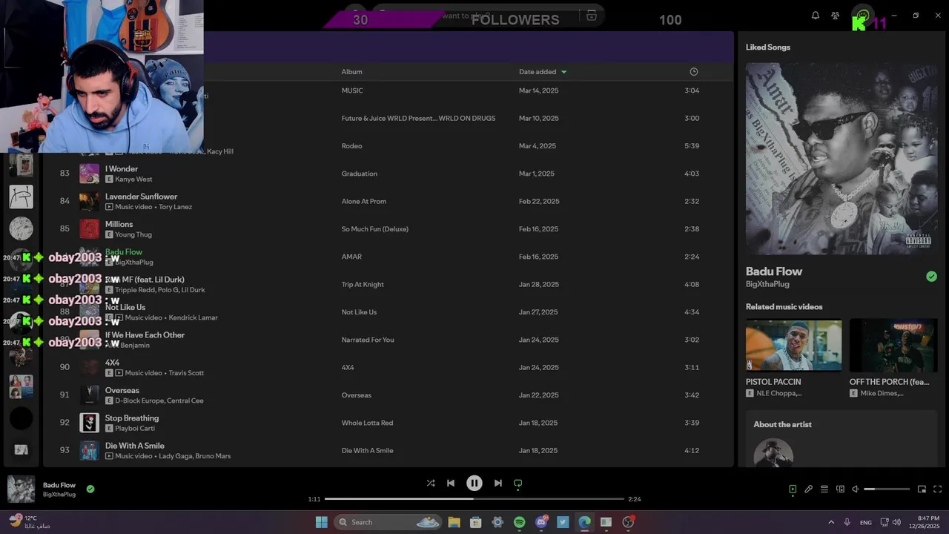Open the Narrated For You album
949x534 pixels.
[x=368, y=340]
